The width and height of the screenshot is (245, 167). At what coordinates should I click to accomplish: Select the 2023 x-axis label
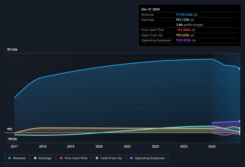pos(184,146)
